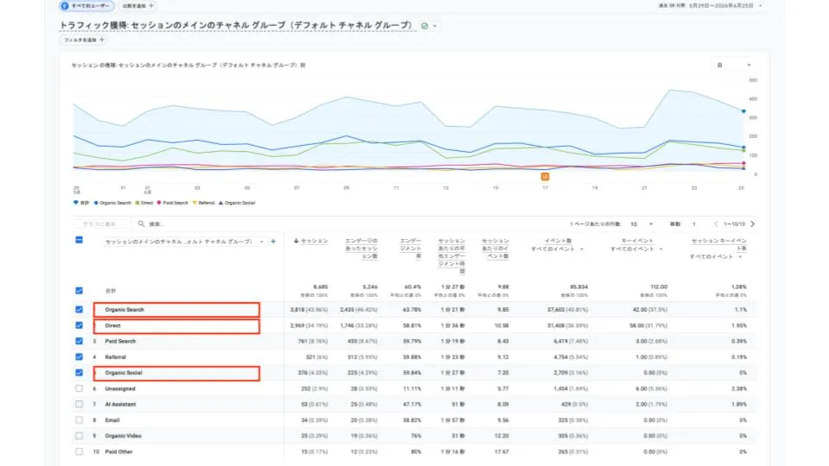The width and height of the screenshot is (829, 466).
Task: Click the Organic Social row label
Action: pyautogui.click(x=123, y=373)
